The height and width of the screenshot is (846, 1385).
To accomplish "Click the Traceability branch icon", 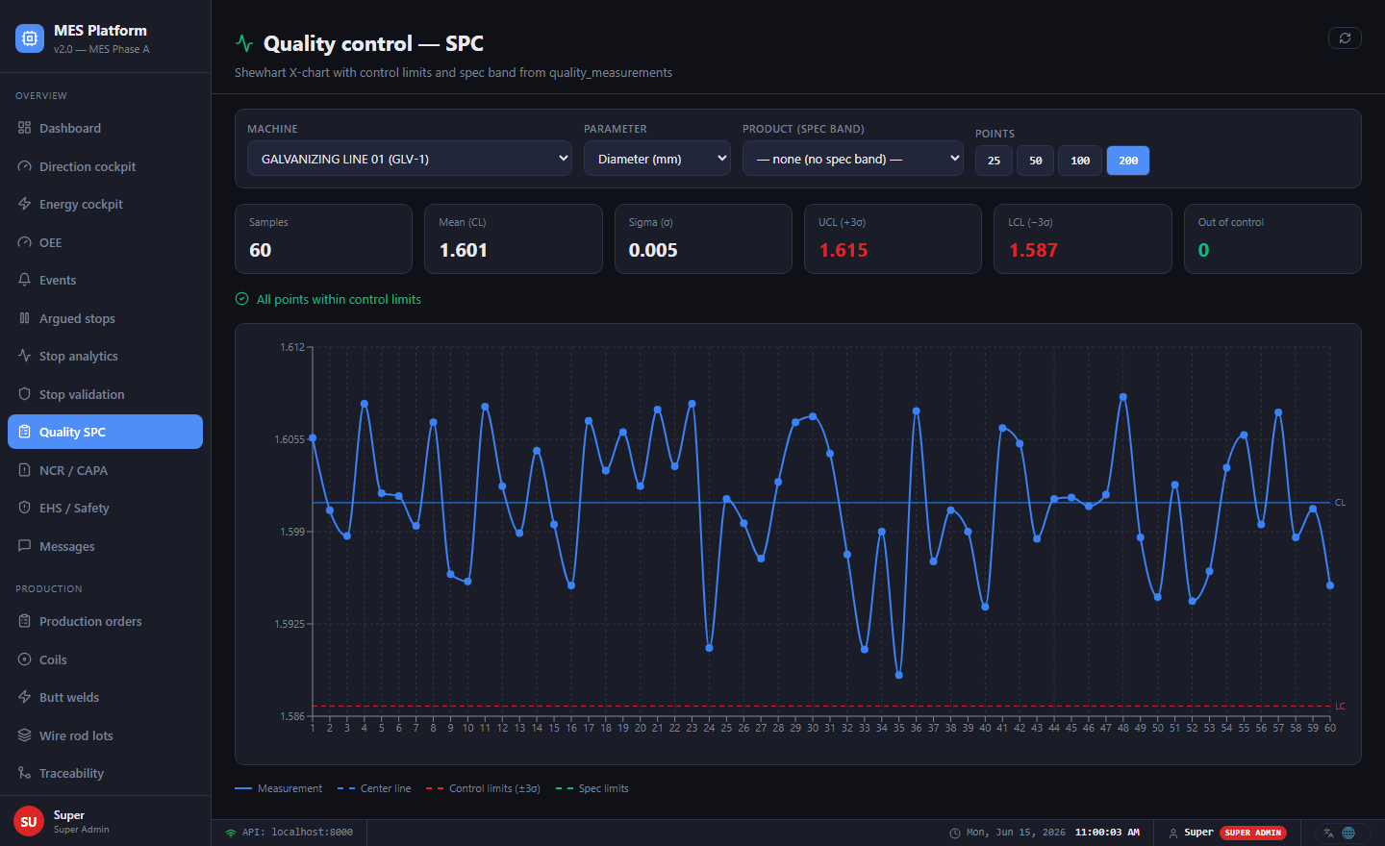I will tap(24, 773).
